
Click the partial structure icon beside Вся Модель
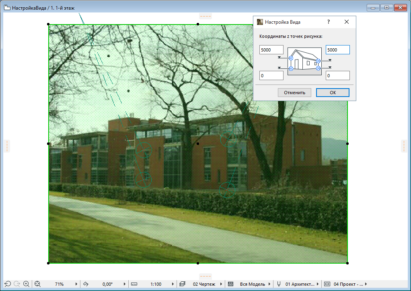click(x=230, y=284)
